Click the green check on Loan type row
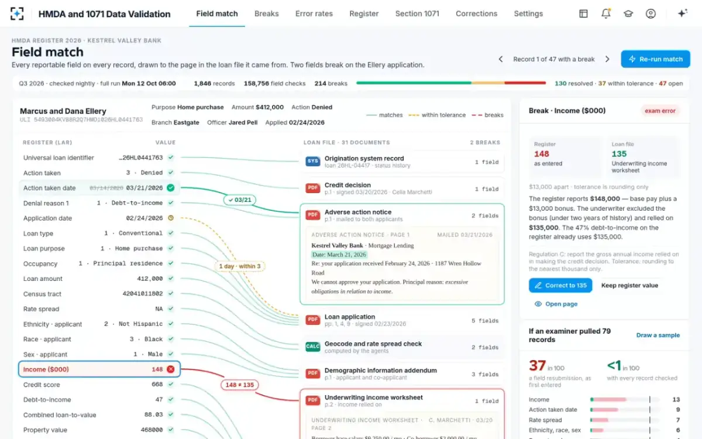 (171, 233)
